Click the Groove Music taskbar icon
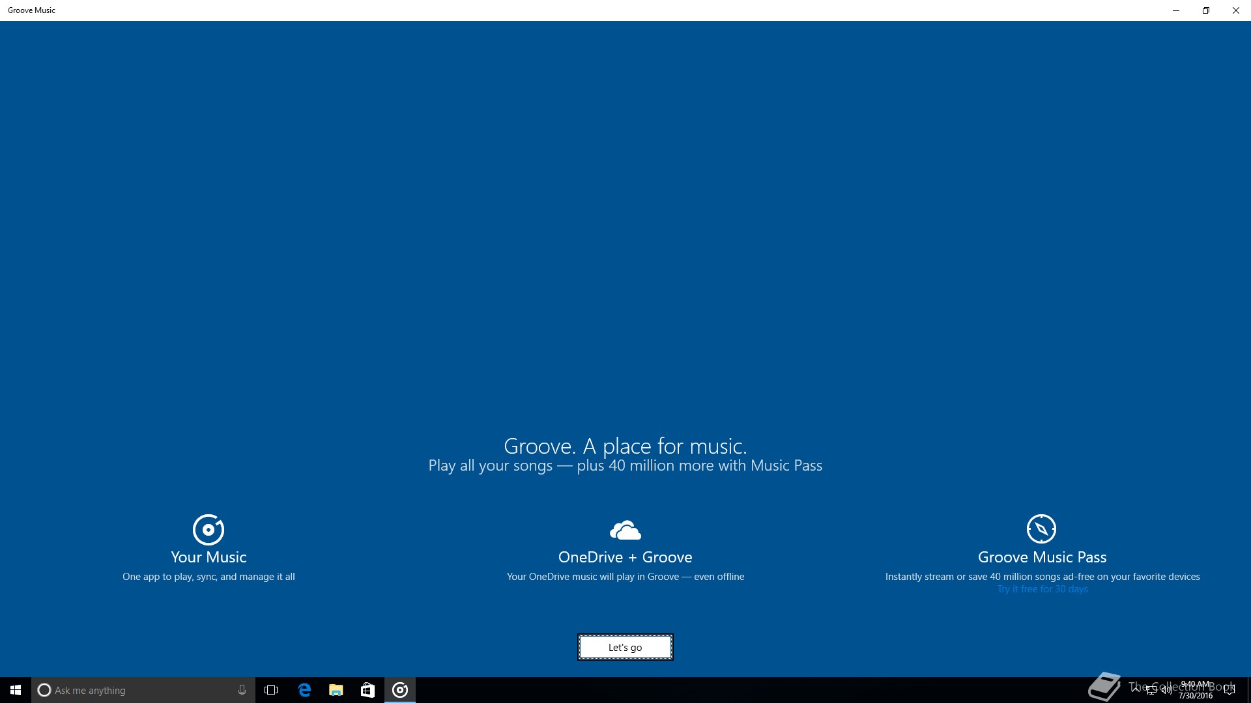Viewport: 1251px width, 703px height. tap(400, 690)
